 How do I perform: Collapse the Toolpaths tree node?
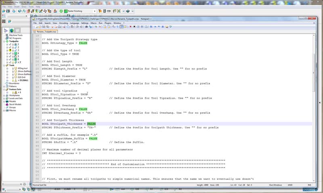click(x=4, y=41)
